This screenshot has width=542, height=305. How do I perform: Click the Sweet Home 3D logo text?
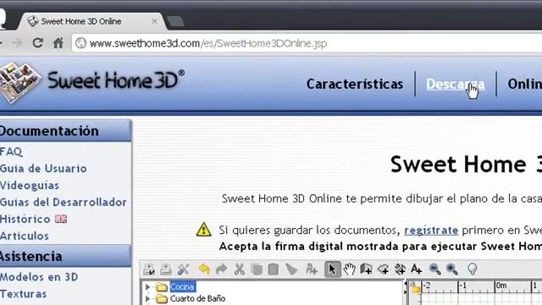tap(116, 80)
